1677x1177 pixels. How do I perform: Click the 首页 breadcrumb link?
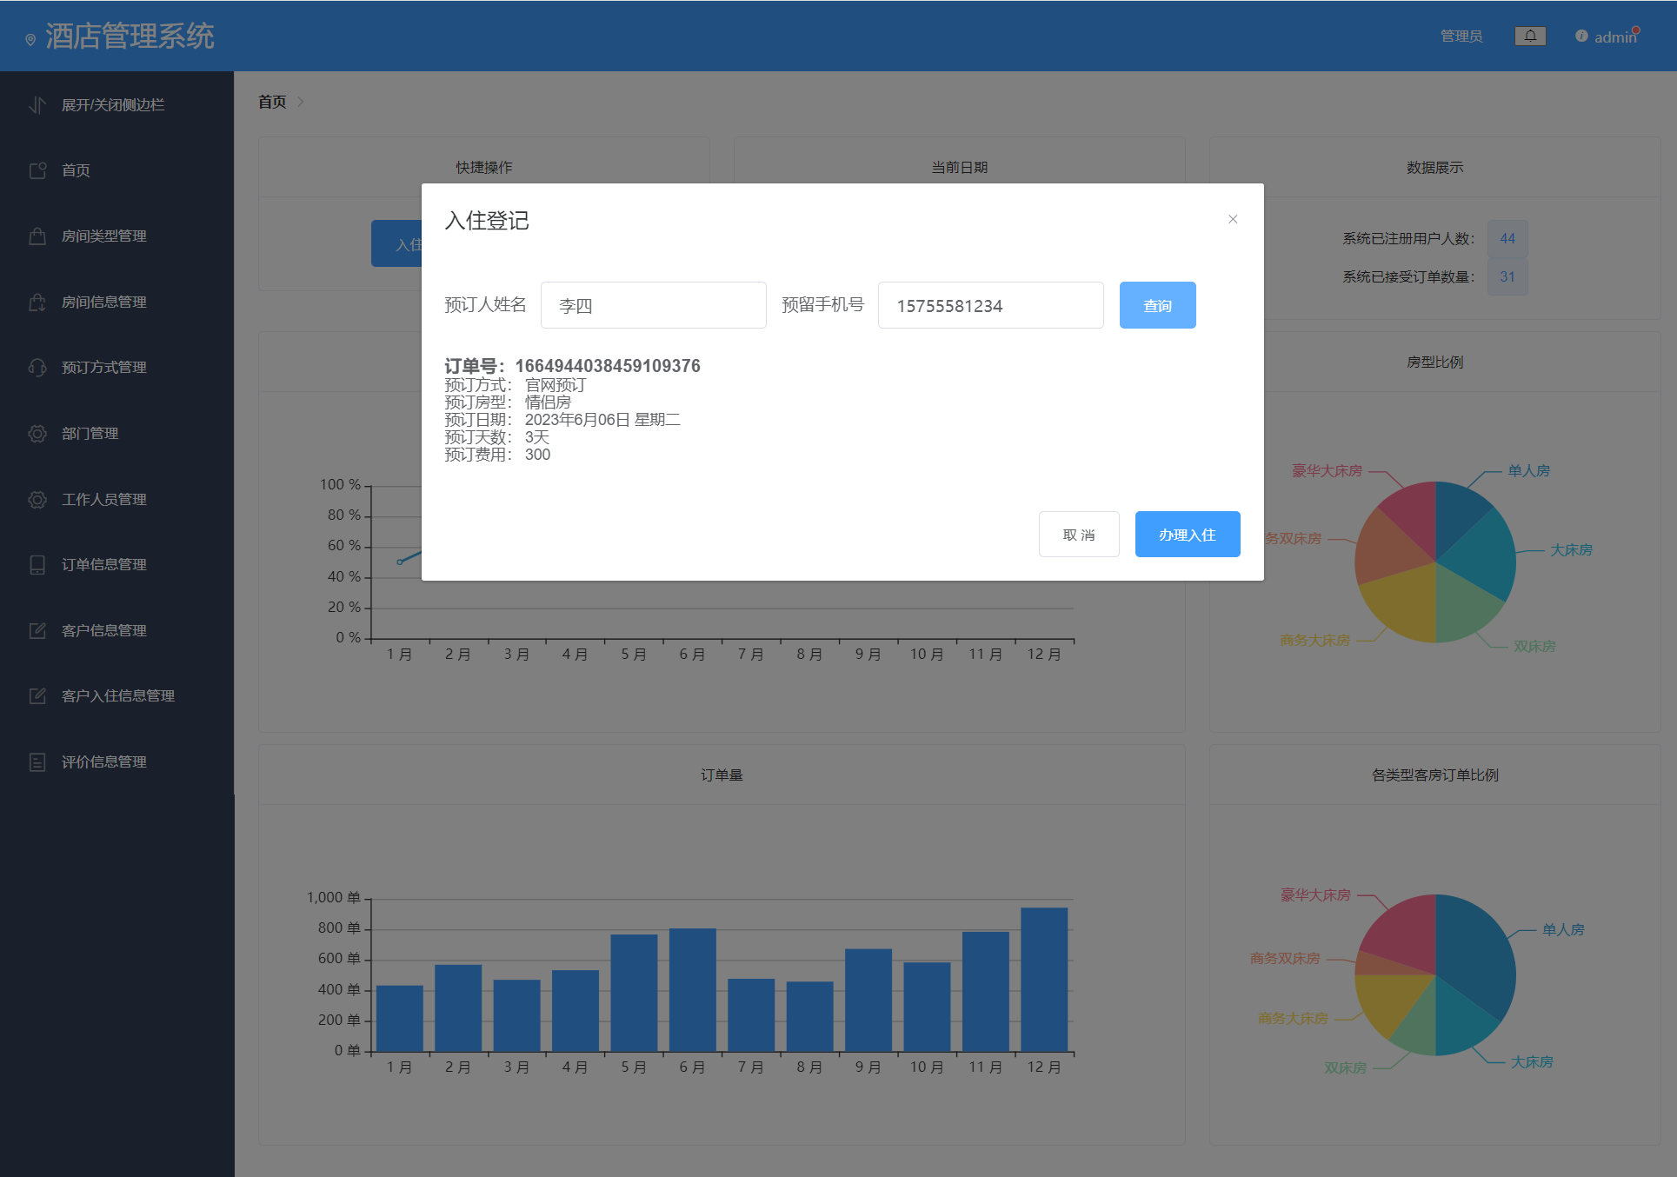tap(272, 102)
